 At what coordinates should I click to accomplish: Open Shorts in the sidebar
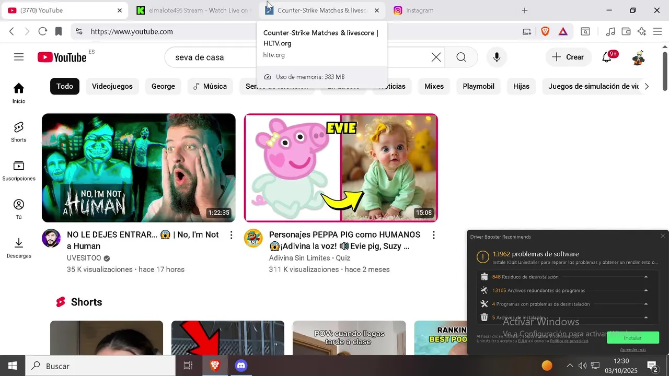pyautogui.click(x=19, y=132)
